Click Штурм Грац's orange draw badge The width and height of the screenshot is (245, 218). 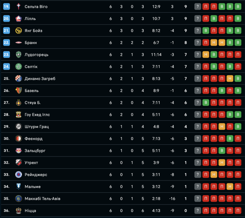click(222, 126)
